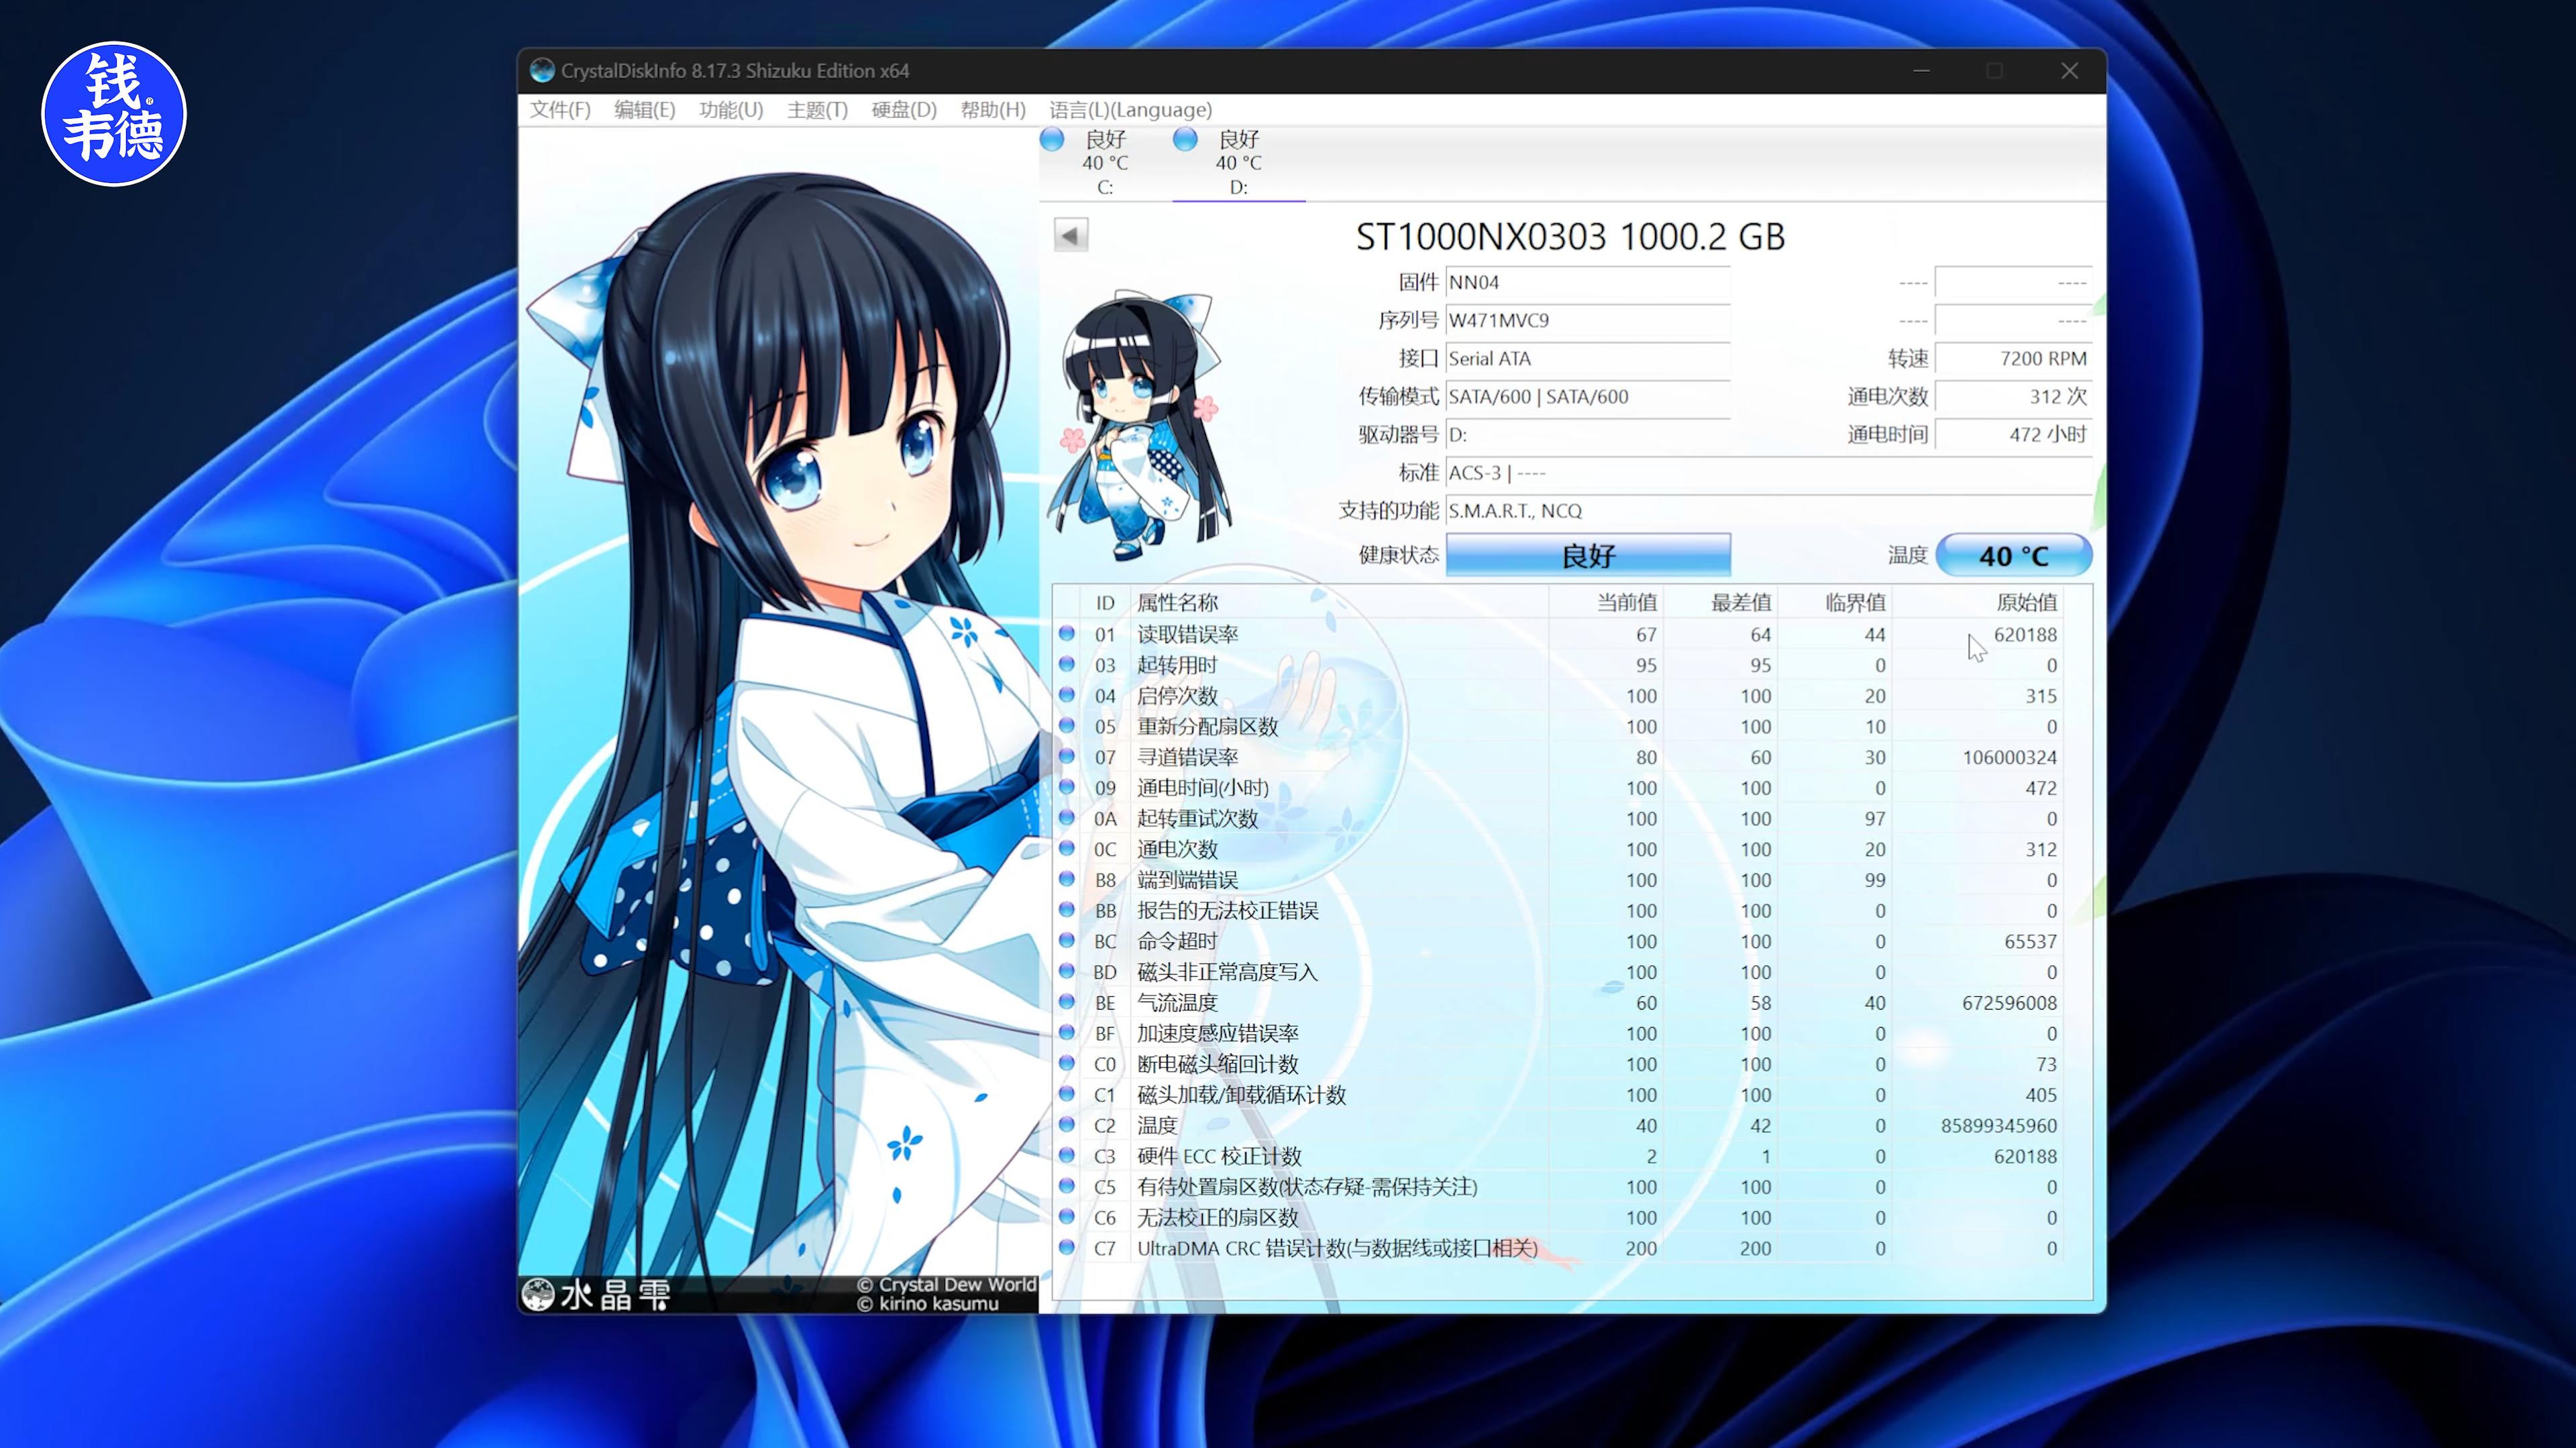2576x1448 pixels.
Task: Open the 主题(T) theme menu
Action: coord(816,110)
